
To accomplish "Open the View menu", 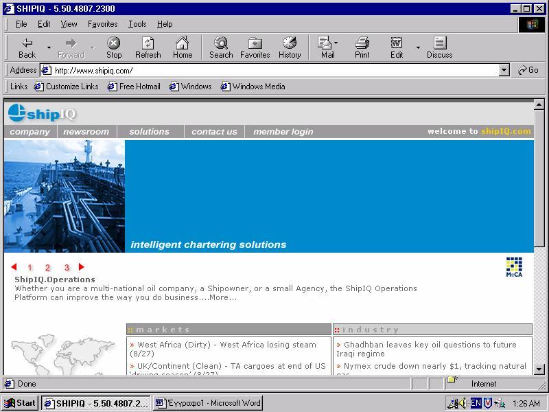I will [x=69, y=24].
